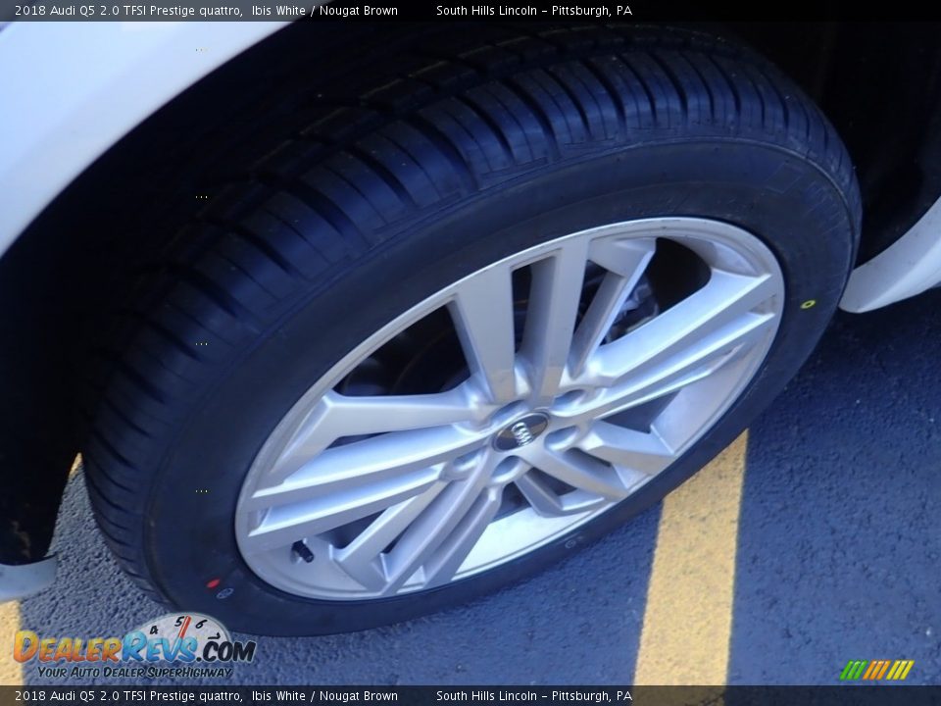Image resolution: width=941 pixels, height=706 pixels.
Task: Click 'Ibis White / Nougat Brown' in the top caption
Action: pyautogui.click(x=324, y=11)
